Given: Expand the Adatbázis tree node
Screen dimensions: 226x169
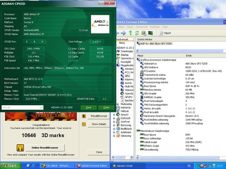Looking at the screenshot, I should [114, 132].
